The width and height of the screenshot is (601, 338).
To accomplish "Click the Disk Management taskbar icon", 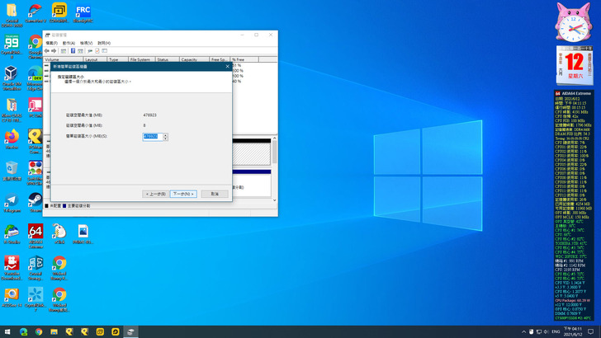I will tap(130, 331).
